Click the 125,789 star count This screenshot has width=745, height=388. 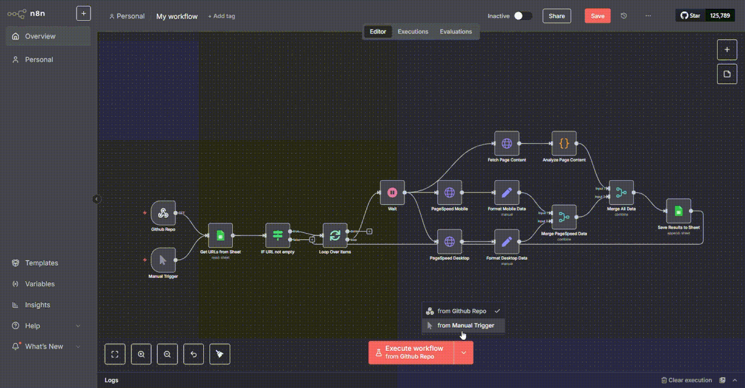720,15
